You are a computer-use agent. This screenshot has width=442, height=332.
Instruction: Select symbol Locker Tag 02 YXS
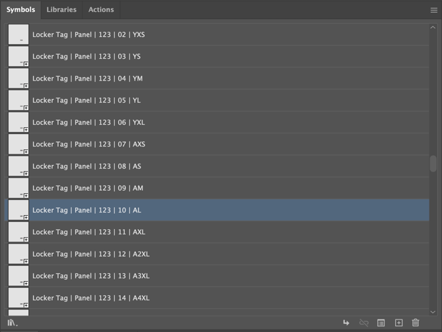point(88,34)
